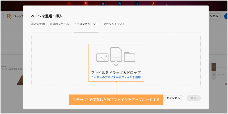Click the Adobe Fonts Fi icon in top bar

pyautogui.click(x=86, y=3)
